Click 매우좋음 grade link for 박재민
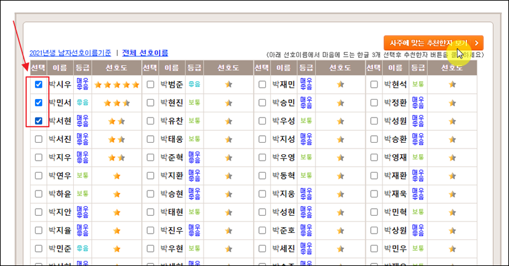This screenshot has height=266, width=509. (x=306, y=84)
